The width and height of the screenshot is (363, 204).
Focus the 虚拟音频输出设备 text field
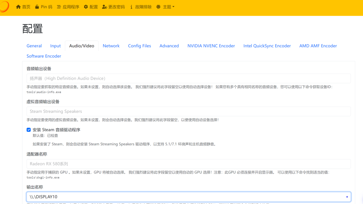(189, 111)
